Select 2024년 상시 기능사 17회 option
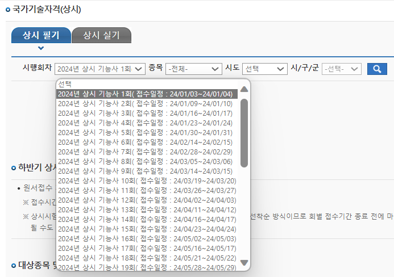 [147, 249]
